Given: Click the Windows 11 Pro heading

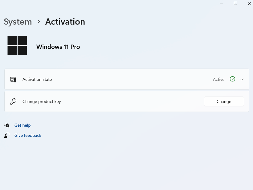Looking at the screenshot, I should [x=58, y=47].
